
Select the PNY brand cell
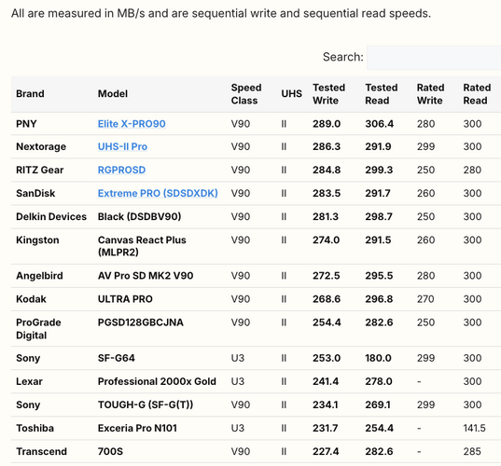(x=26, y=124)
